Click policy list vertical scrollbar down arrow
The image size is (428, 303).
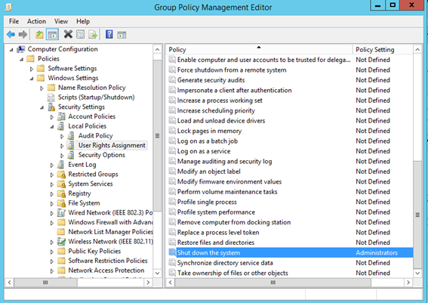[417, 273]
